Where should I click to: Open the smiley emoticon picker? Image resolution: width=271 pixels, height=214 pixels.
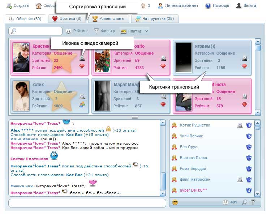click(x=175, y=202)
